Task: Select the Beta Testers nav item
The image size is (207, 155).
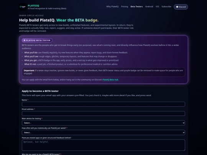Action: coord(136,7)
